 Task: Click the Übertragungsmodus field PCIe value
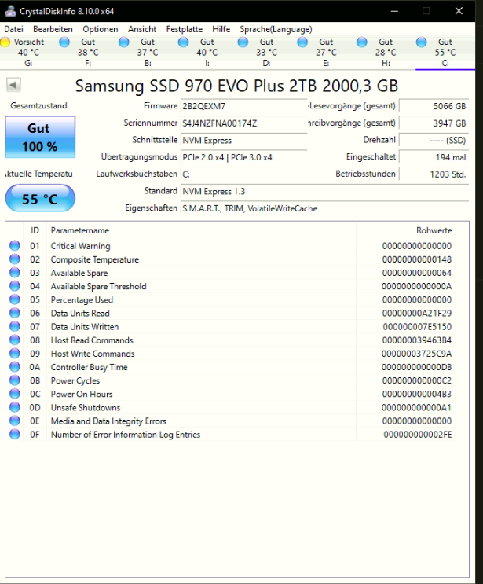243,157
